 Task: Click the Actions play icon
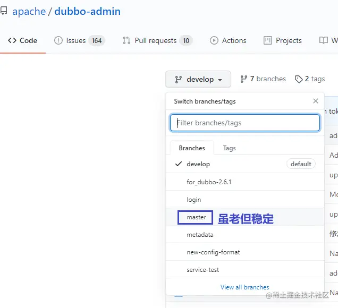[x=214, y=40]
